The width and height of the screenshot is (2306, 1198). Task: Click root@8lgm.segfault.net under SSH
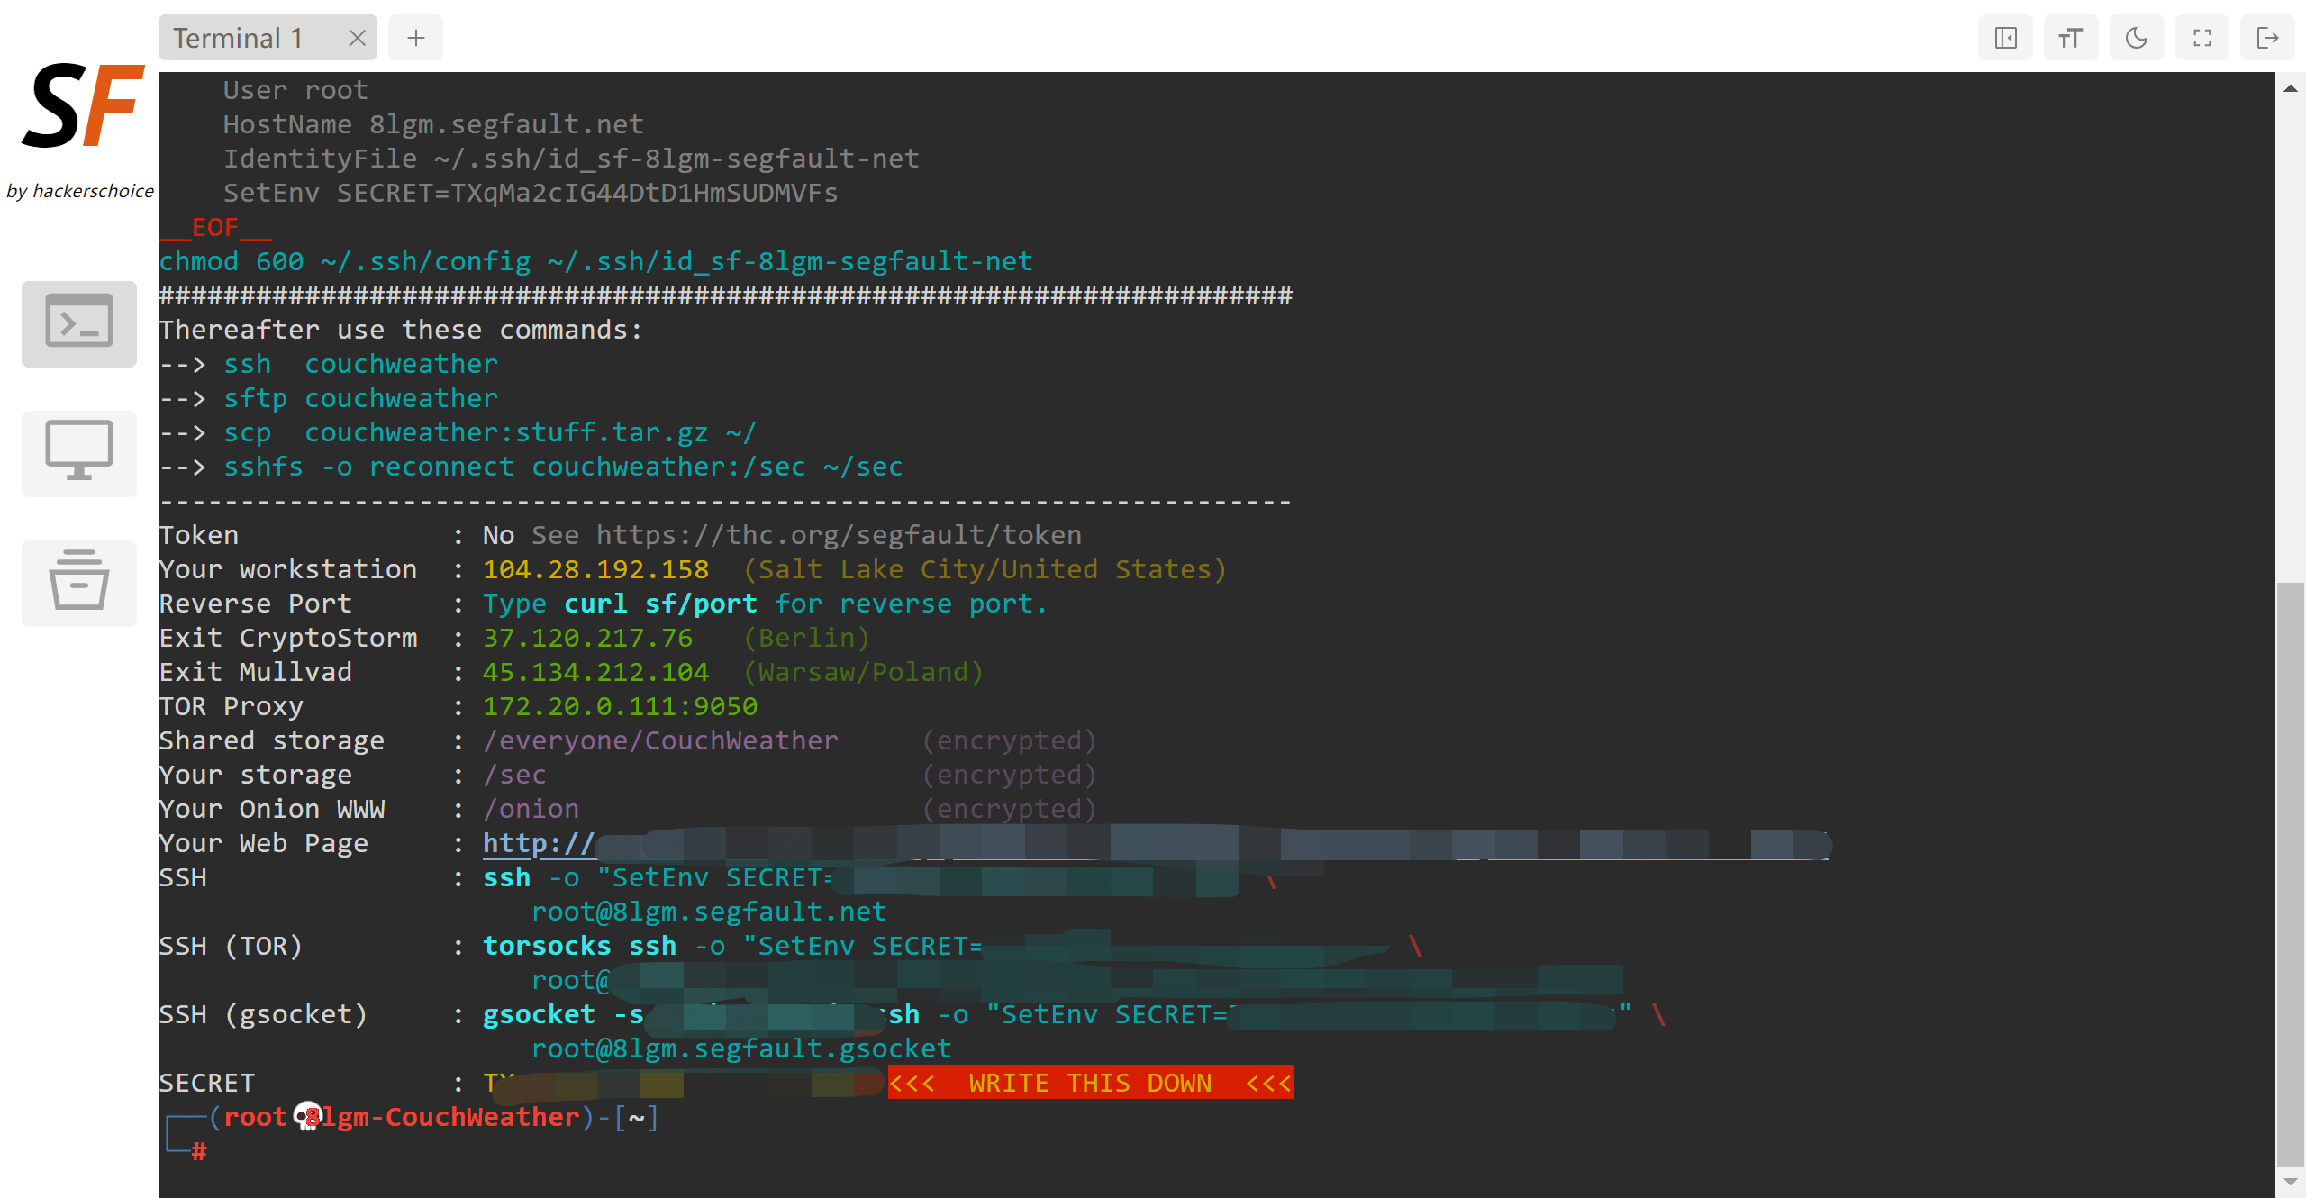click(709, 912)
